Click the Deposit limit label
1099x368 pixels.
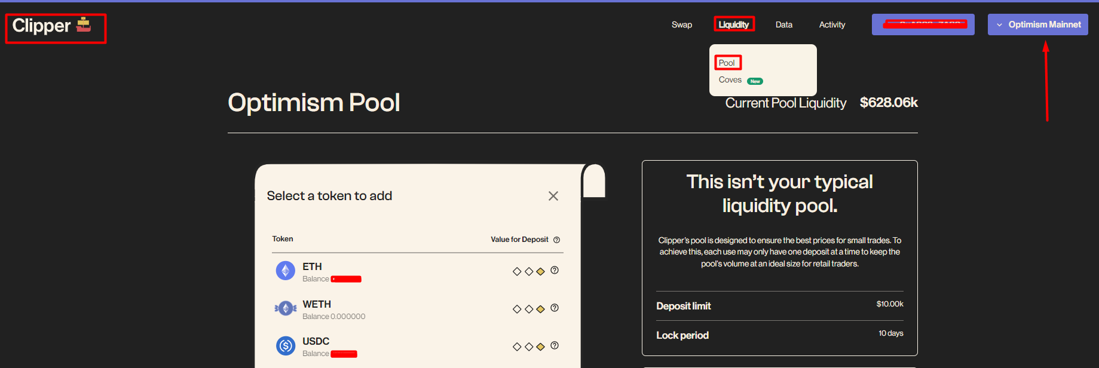684,306
